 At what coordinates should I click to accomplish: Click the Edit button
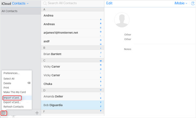click(x=109, y=3)
